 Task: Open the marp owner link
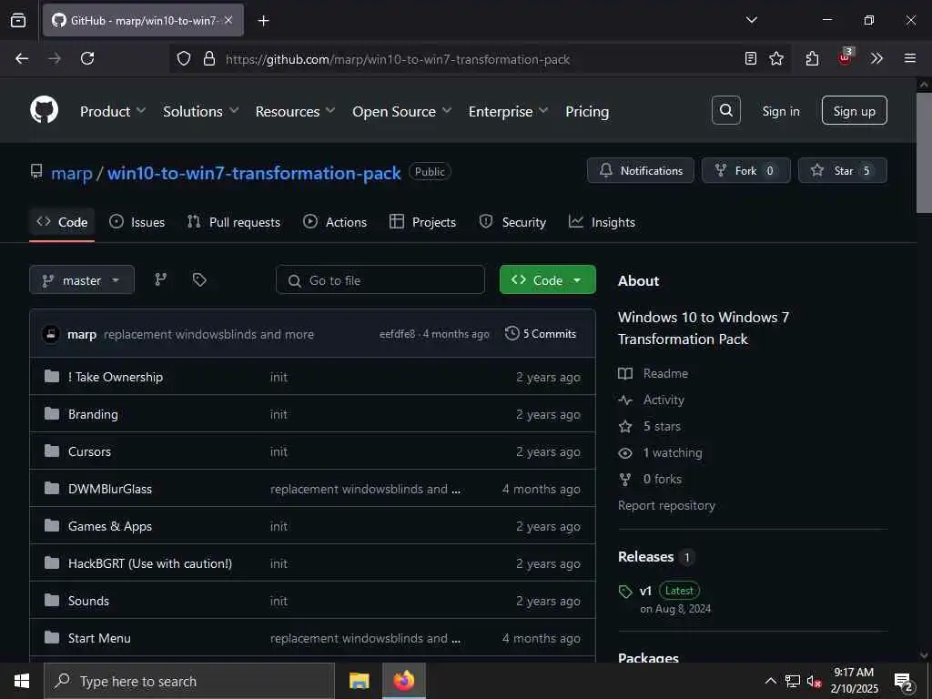(71, 173)
